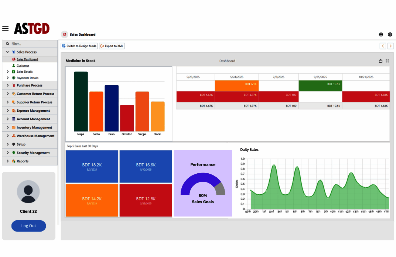396x257 pixels.
Task: Open the settings gear icon
Action: coord(390,35)
